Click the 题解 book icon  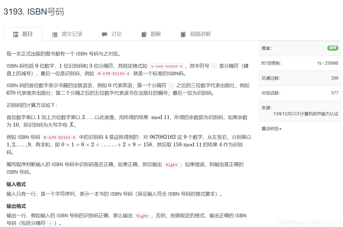tap(144, 35)
